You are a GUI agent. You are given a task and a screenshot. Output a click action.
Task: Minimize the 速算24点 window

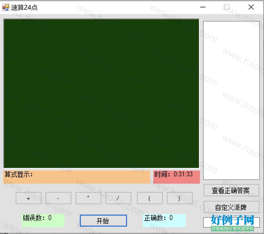tap(203, 7)
